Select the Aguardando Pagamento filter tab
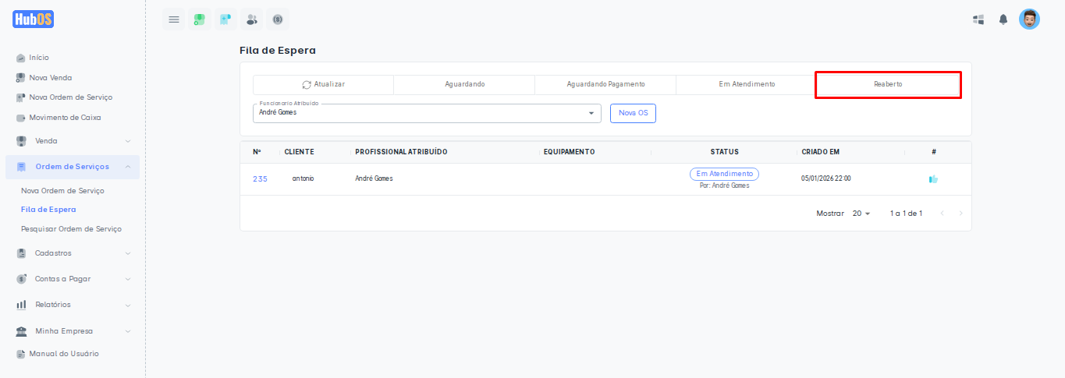This screenshot has height=378, width=1065. pos(605,84)
